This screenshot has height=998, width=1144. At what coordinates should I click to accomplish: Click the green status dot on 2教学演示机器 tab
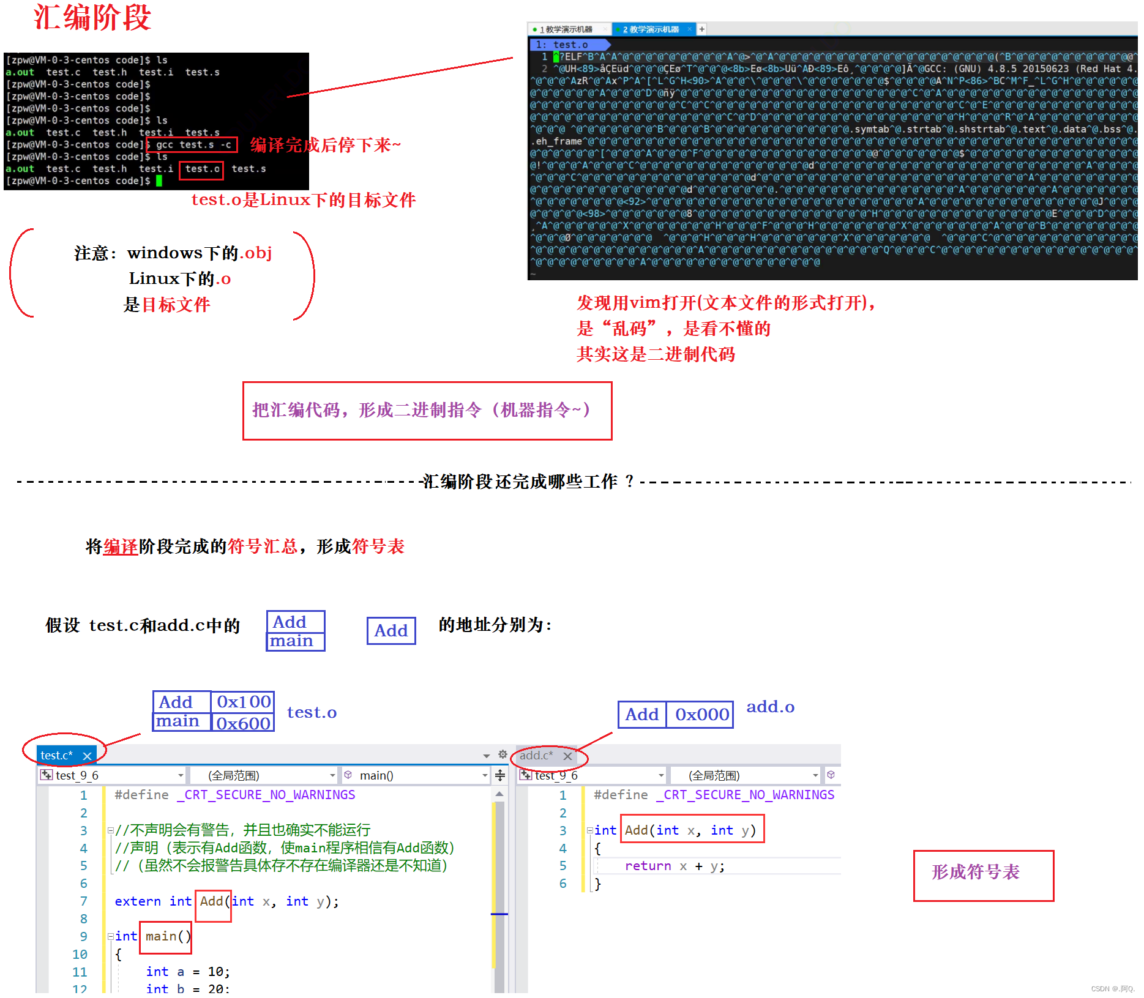[618, 29]
